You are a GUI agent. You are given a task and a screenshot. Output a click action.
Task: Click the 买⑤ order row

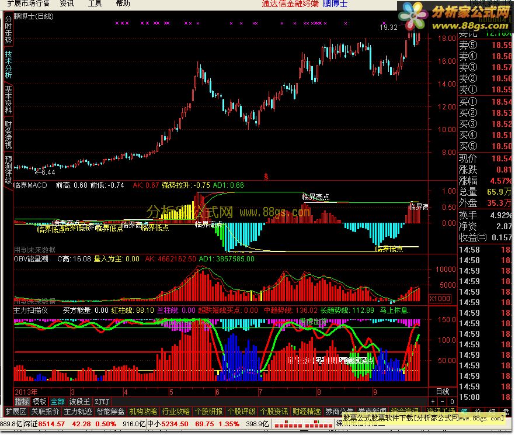(x=485, y=146)
